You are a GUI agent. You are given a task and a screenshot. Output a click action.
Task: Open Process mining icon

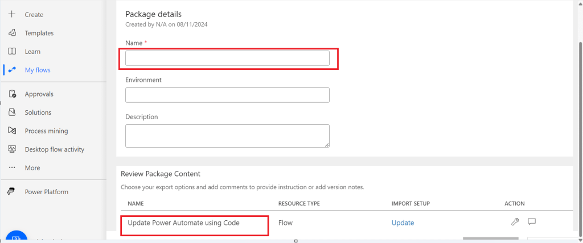[12, 131]
